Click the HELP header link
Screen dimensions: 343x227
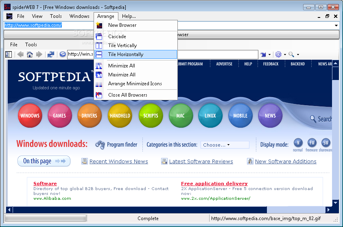[248, 64]
